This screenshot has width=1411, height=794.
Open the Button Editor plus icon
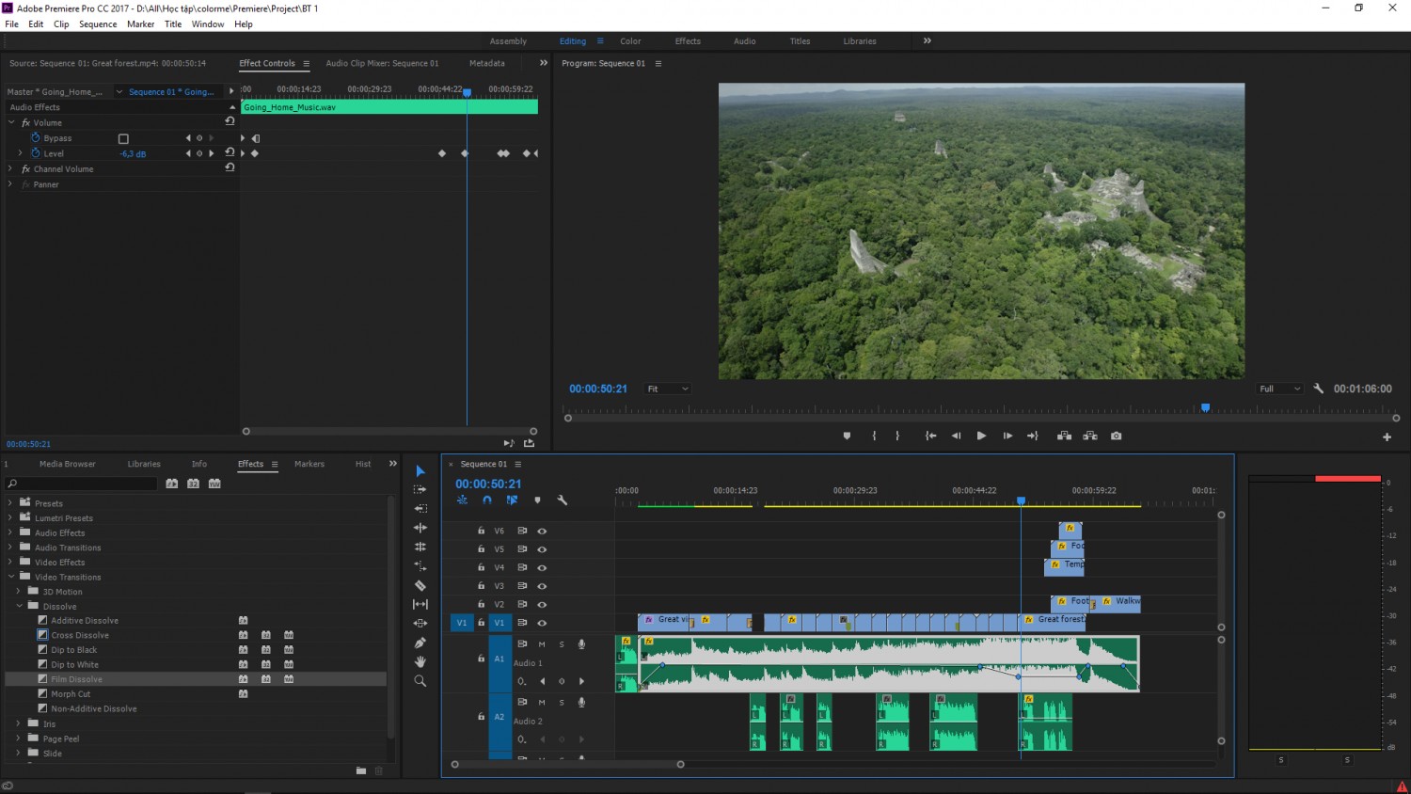(1387, 437)
